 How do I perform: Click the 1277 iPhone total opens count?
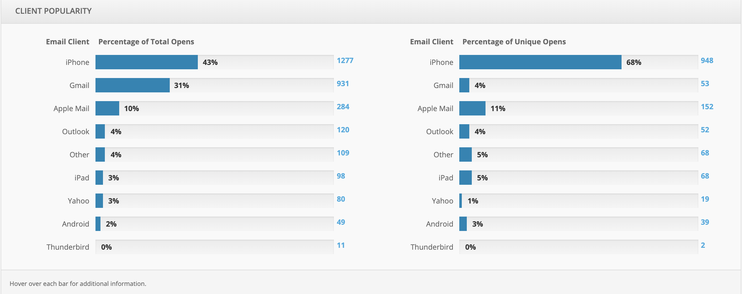345,61
